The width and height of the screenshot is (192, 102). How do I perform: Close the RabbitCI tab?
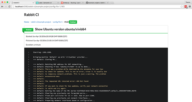(x=33, y=3)
